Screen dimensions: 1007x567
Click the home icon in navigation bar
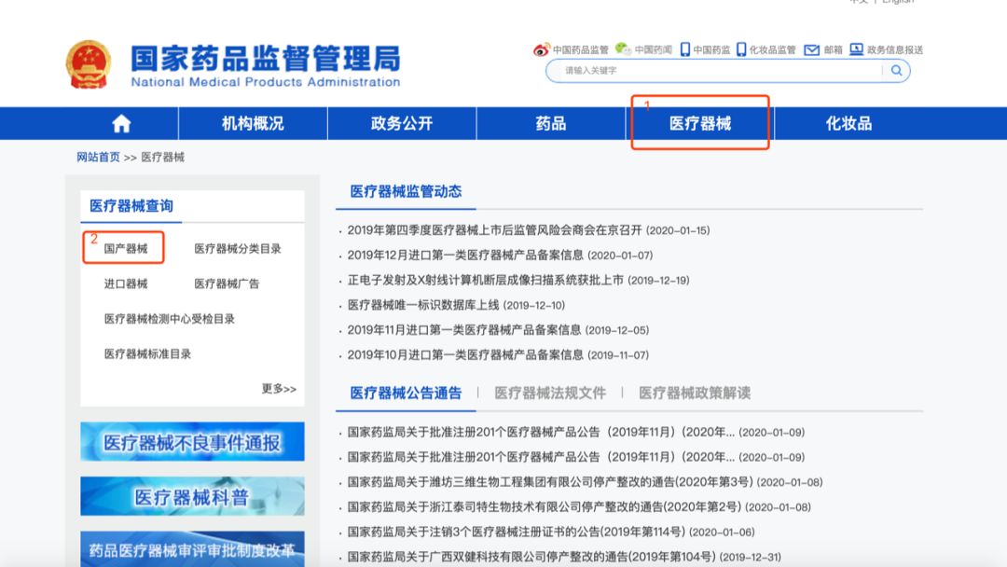click(x=120, y=122)
